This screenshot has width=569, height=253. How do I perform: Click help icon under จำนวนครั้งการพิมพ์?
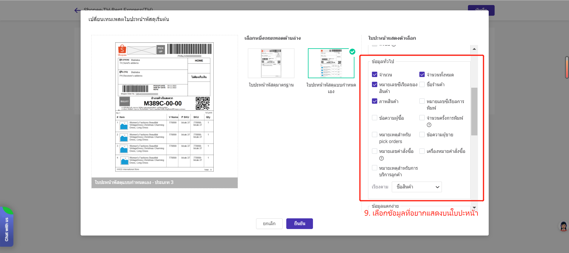429,125
